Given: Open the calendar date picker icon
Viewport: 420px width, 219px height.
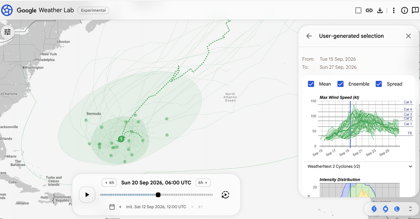Looking at the screenshot, I should [x=112, y=207].
